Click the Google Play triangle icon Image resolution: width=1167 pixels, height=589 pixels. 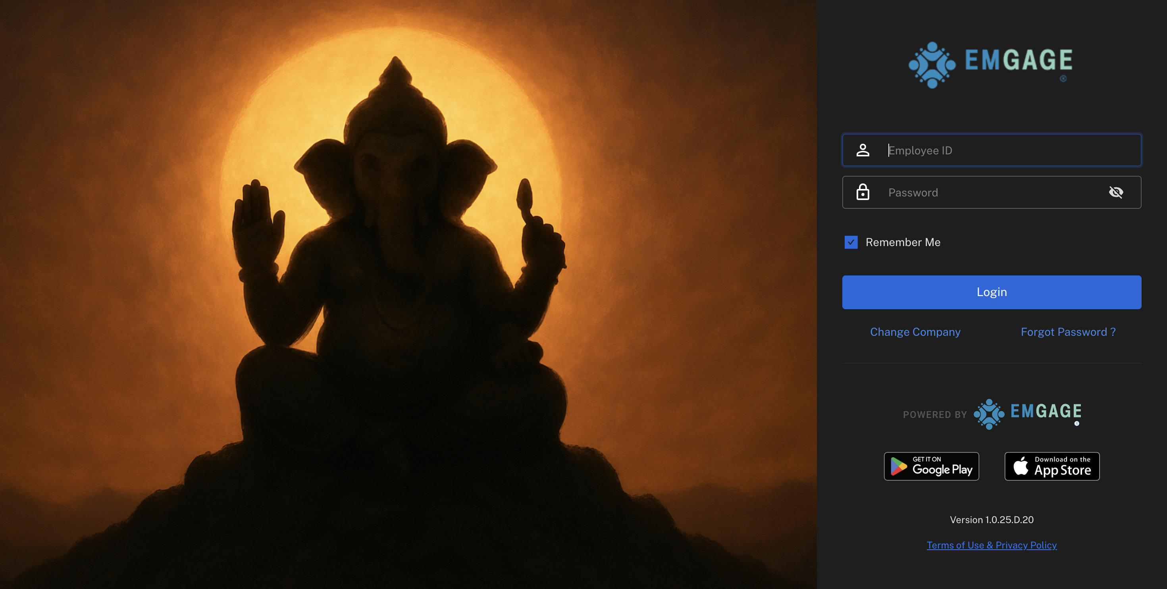[898, 466]
